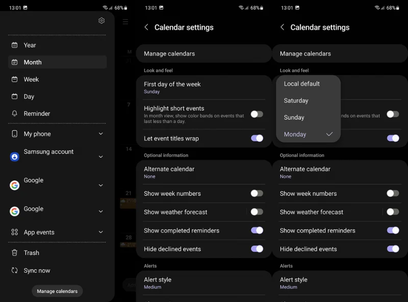Image resolution: width=408 pixels, height=302 pixels.
Task: Click the Day view icon
Action: (x=15, y=96)
